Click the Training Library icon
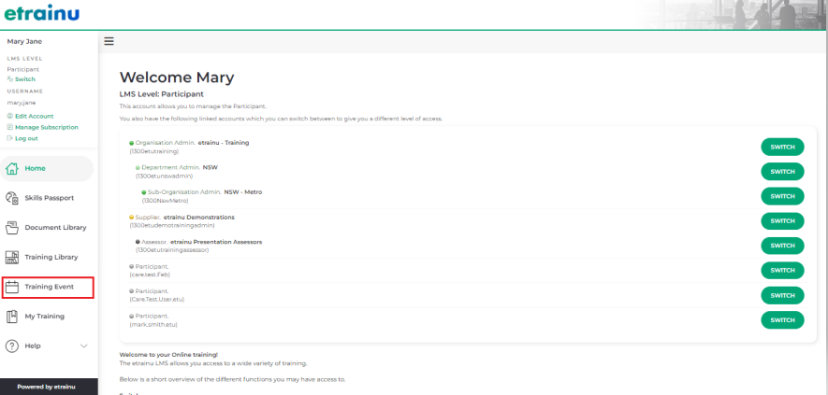The width and height of the screenshot is (828, 395). coord(11,258)
